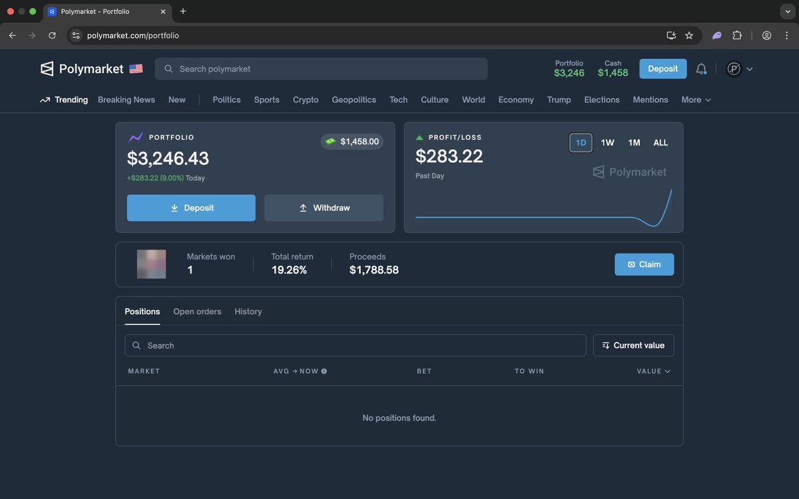Reload the page

tap(52, 35)
